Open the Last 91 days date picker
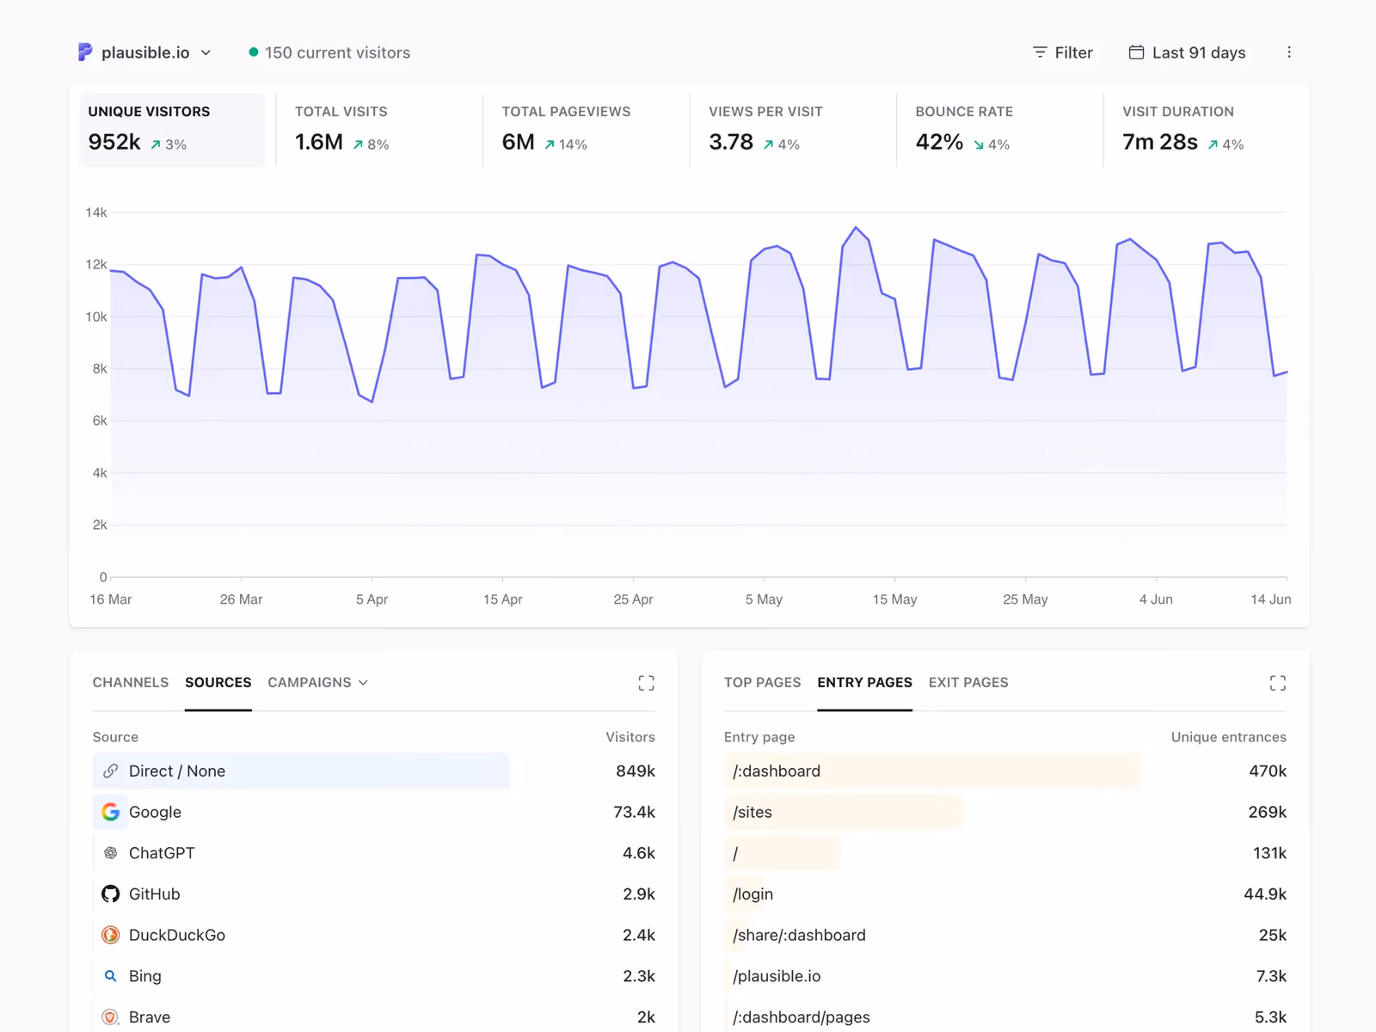 pyautogui.click(x=1187, y=52)
